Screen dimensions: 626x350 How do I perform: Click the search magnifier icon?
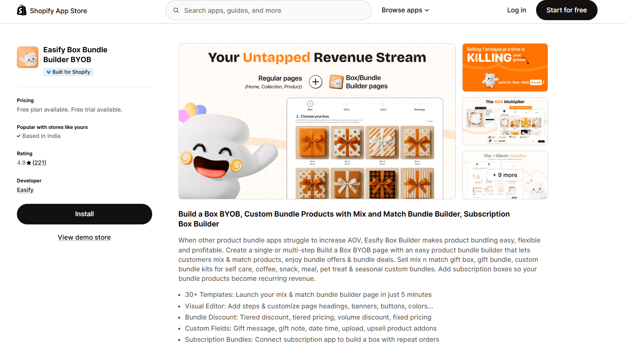176,10
